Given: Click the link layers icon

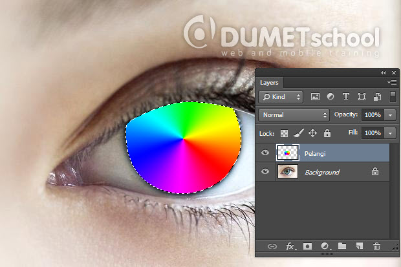Looking at the screenshot, I should [x=272, y=246].
